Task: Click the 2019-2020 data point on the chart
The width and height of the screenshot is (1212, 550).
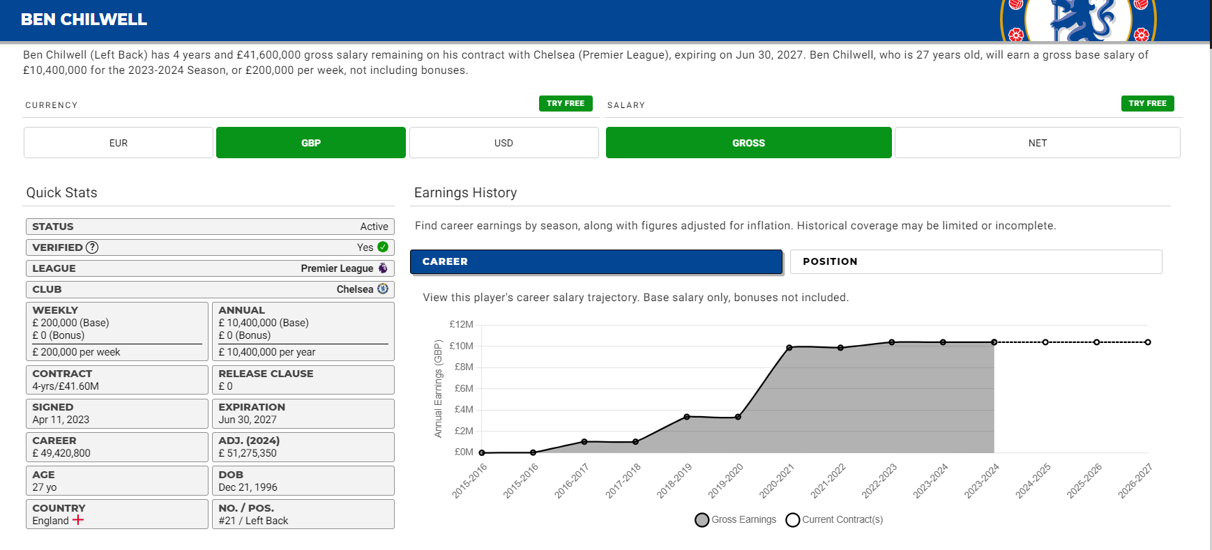Action: pos(738,417)
